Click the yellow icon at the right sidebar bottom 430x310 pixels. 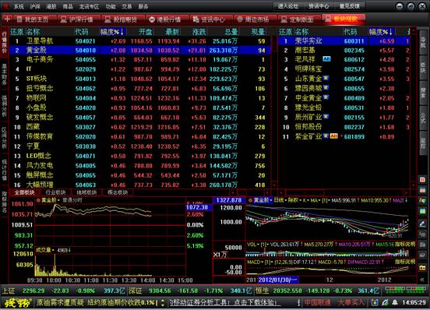coord(422,267)
